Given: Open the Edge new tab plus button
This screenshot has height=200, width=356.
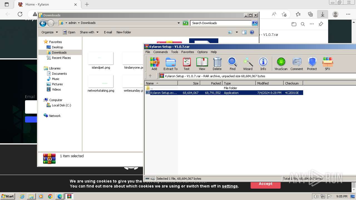Looking at the screenshot, I should click(x=87, y=4).
